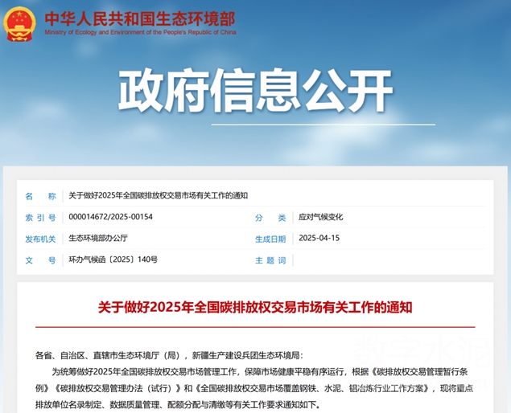Click the 应对气候变化 category value
The width and height of the screenshot is (511, 413).
tap(320, 217)
